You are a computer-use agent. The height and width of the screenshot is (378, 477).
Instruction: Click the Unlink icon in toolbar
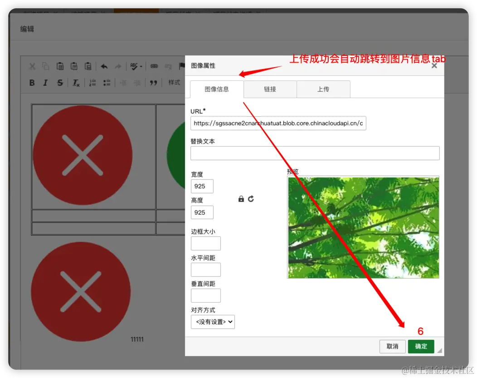click(x=168, y=66)
